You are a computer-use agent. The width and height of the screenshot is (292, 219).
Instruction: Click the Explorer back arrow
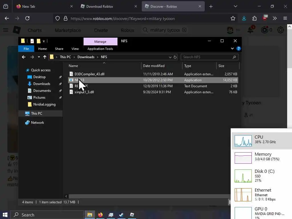pyautogui.click(x=24, y=57)
